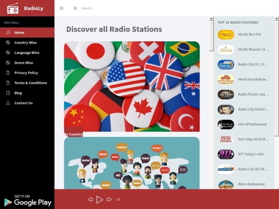Viewport: 279px width, 209px height.
Task: Open the Blog menu item
Action: click(x=27, y=93)
